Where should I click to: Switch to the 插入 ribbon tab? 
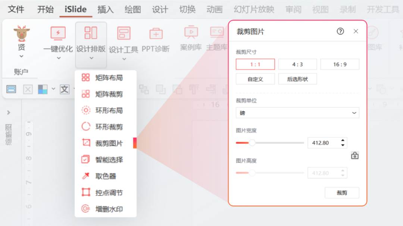pyautogui.click(x=105, y=9)
